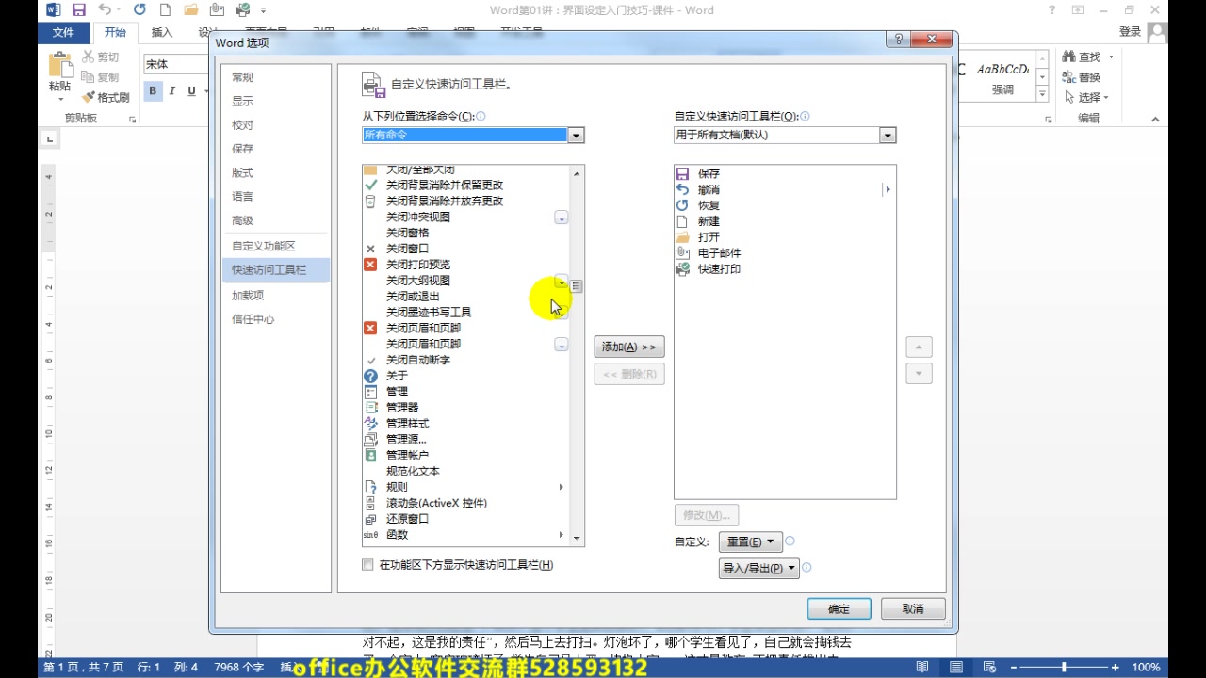The image size is (1206, 678).
Task: Switch to the 开始 Home tab
Action: point(115,32)
